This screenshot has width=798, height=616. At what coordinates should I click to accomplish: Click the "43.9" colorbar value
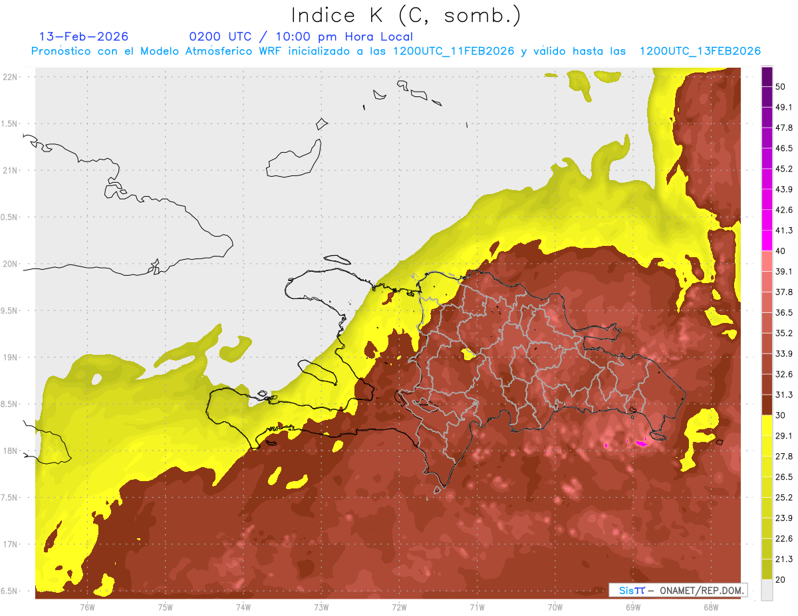(x=784, y=189)
